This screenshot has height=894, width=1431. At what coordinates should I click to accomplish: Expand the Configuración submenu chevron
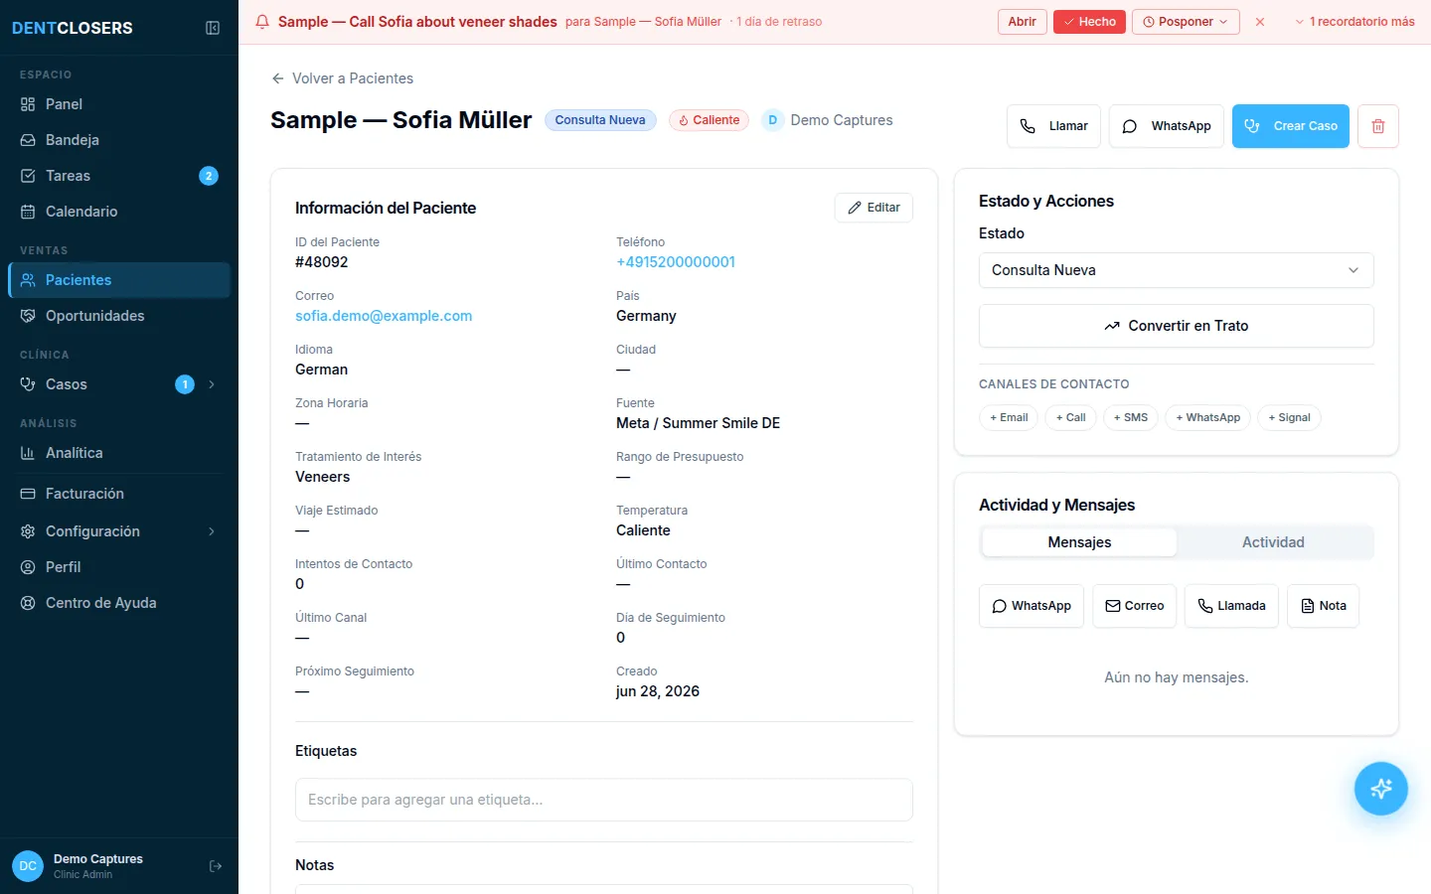click(212, 531)
